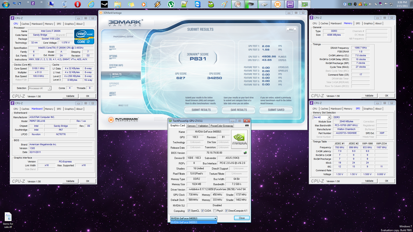Click the GPU-Z screenshot camera icon
This screenshot has height=232, width=413.
tap(247, 125)
